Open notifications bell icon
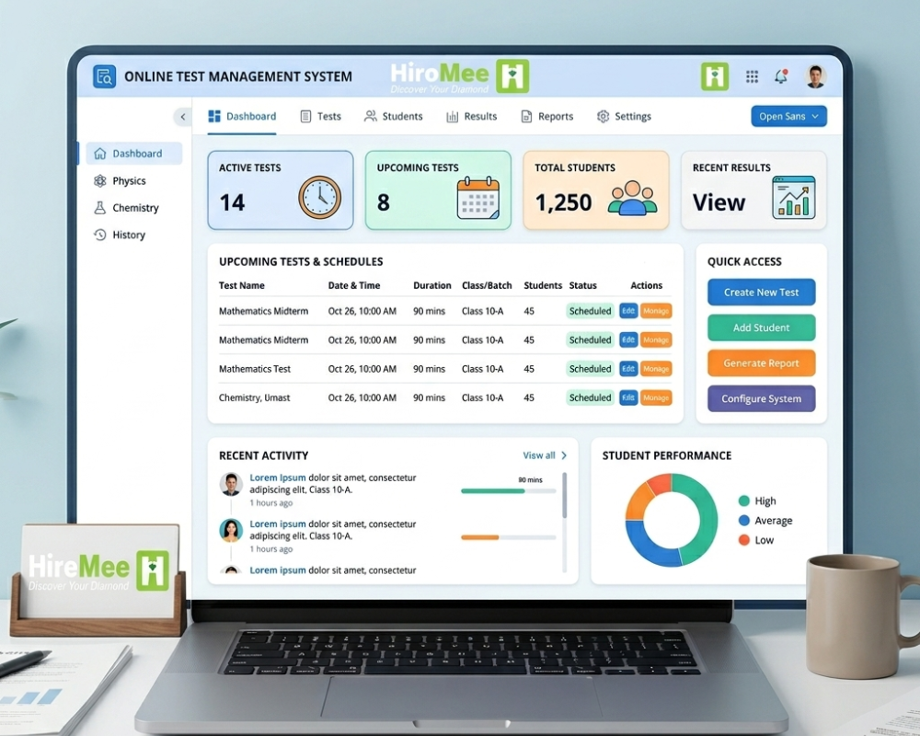This screenshot has width=920, height=736. tap(781, 76)
